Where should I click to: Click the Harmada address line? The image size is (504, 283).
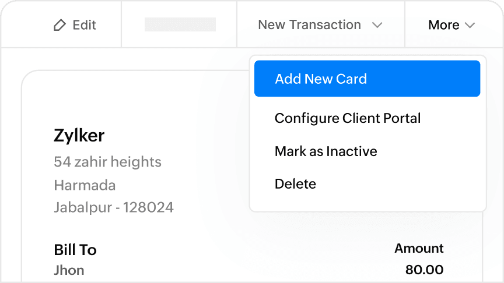click(x=85, y=185)
